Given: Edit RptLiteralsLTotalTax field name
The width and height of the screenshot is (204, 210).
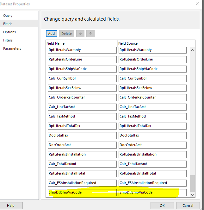Looking at the screenshot, I should [82, 126].
